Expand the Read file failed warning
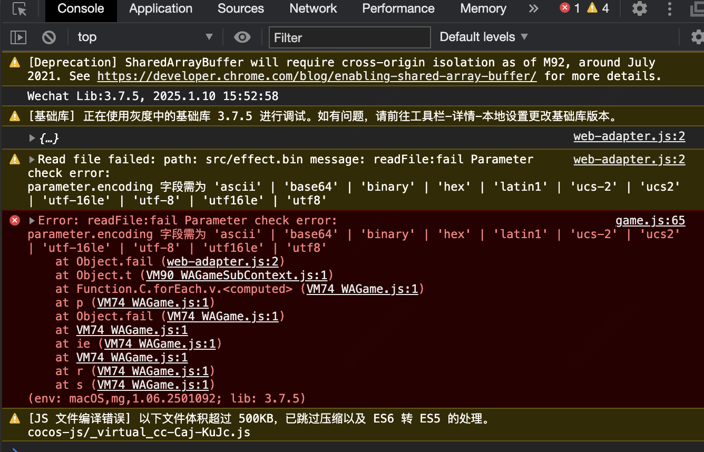 click(x=33, y=160)
